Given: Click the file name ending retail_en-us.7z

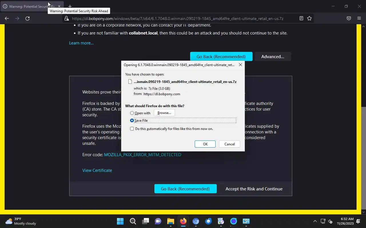Looking at the screenshot, I should click(x=185, y=82).
